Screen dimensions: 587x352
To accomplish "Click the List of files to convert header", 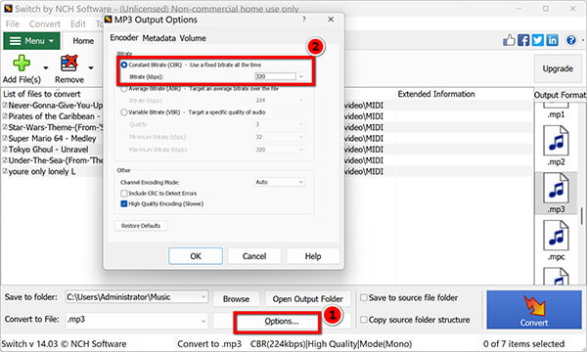I will [x=41, y=94].
